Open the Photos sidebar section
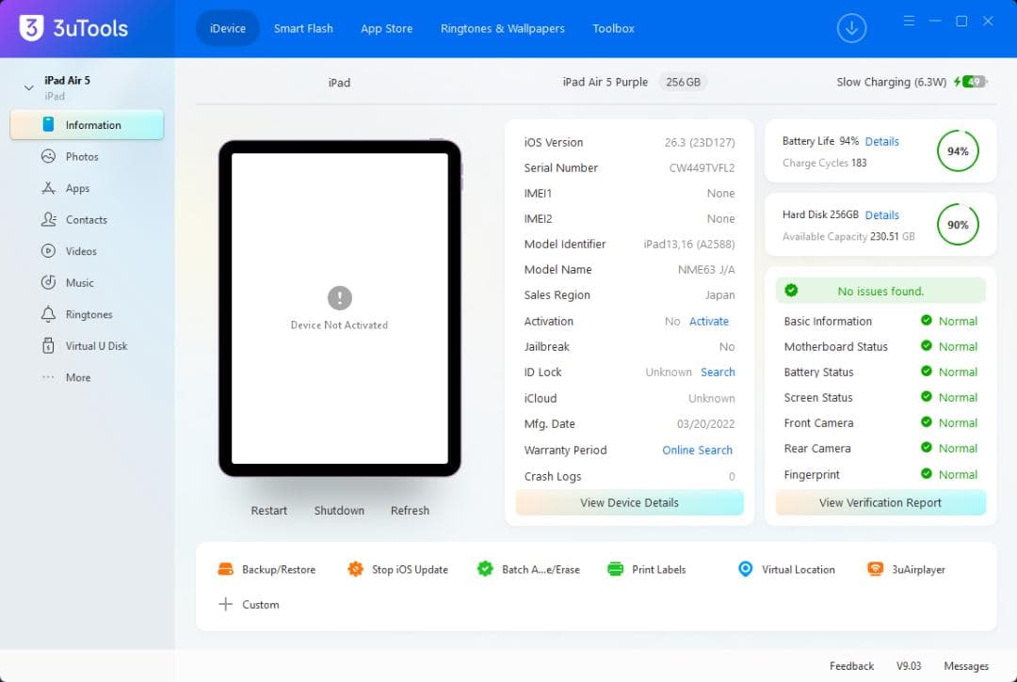 [x=81, y=156]
